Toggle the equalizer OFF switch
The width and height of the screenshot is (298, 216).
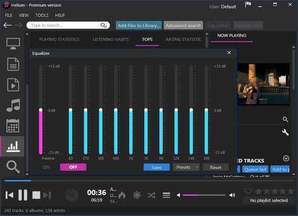click(73, 167)
